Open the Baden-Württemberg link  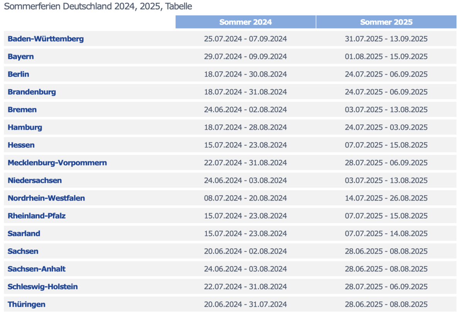click(46, 39)
